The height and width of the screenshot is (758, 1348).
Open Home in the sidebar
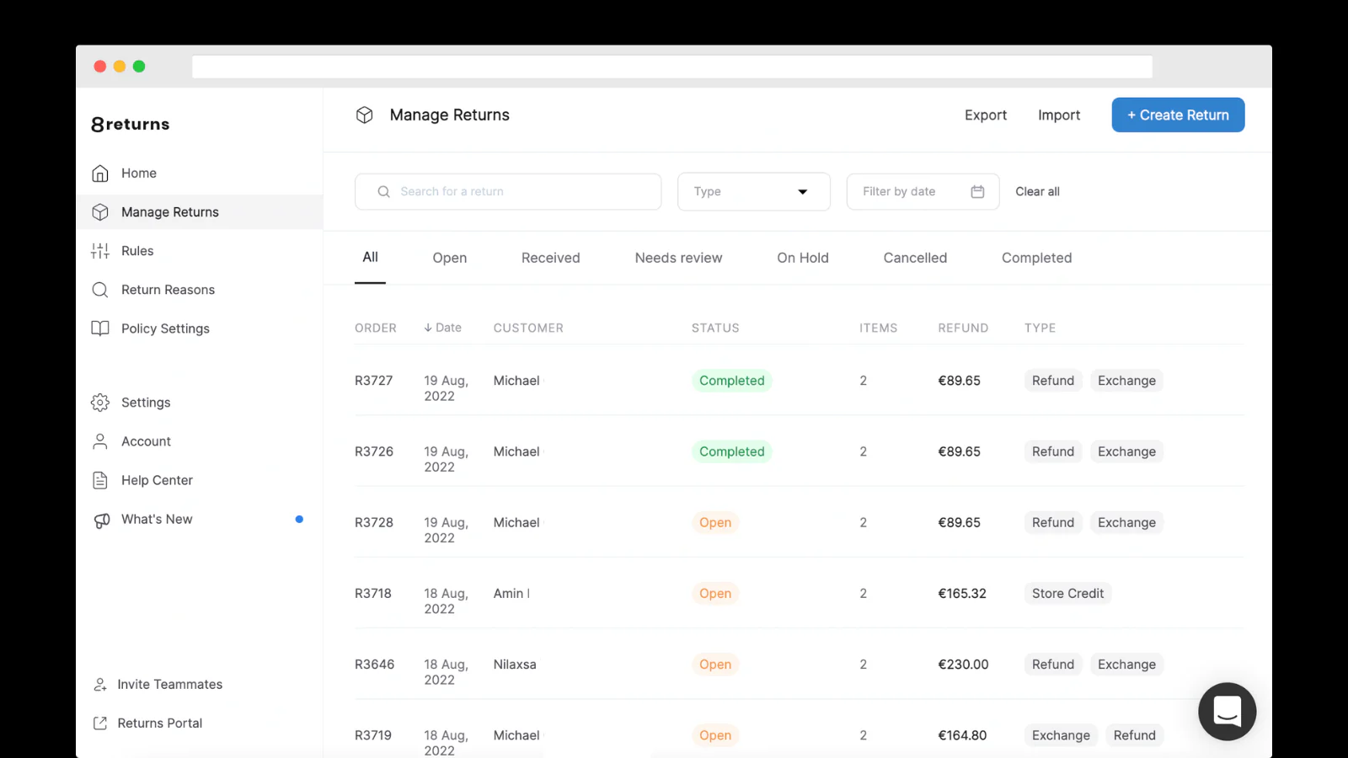(x=200, y=173)
